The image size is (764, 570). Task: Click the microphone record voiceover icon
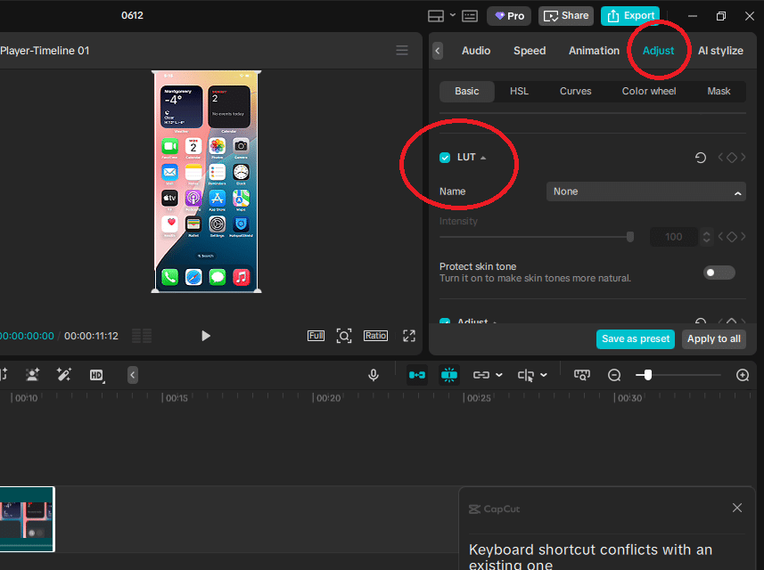point(374,375)
